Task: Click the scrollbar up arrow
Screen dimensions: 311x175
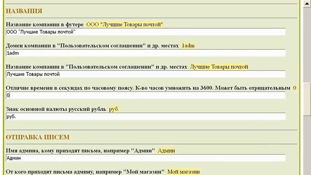Action: pos(307,4)
